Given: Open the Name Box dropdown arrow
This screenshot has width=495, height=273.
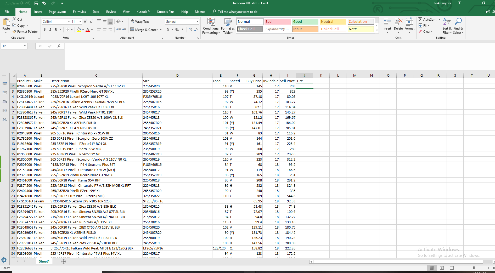Looking at the screenshot, I should (25, 46).
